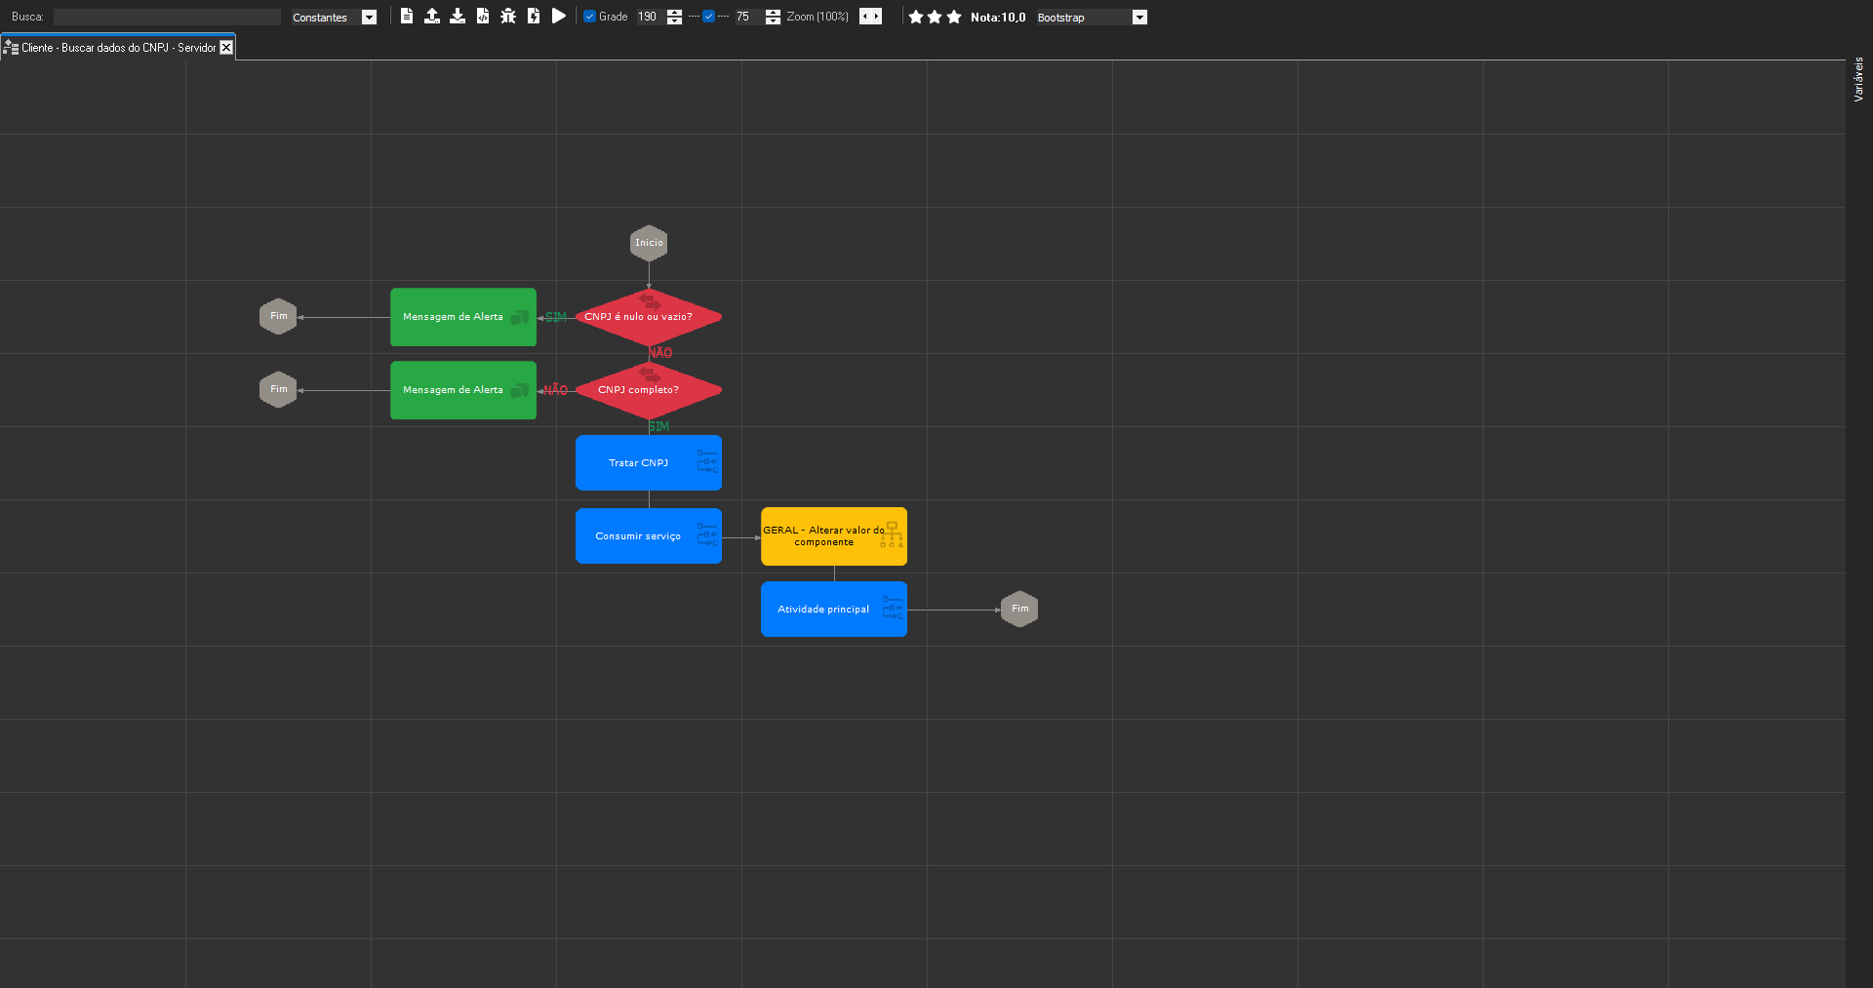Click the 190 grid stepper arrows
1873x988 pixels.
click(x=674, y=17)
